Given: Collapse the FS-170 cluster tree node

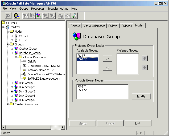Looking at the screenshot, I should click(3, 27).
